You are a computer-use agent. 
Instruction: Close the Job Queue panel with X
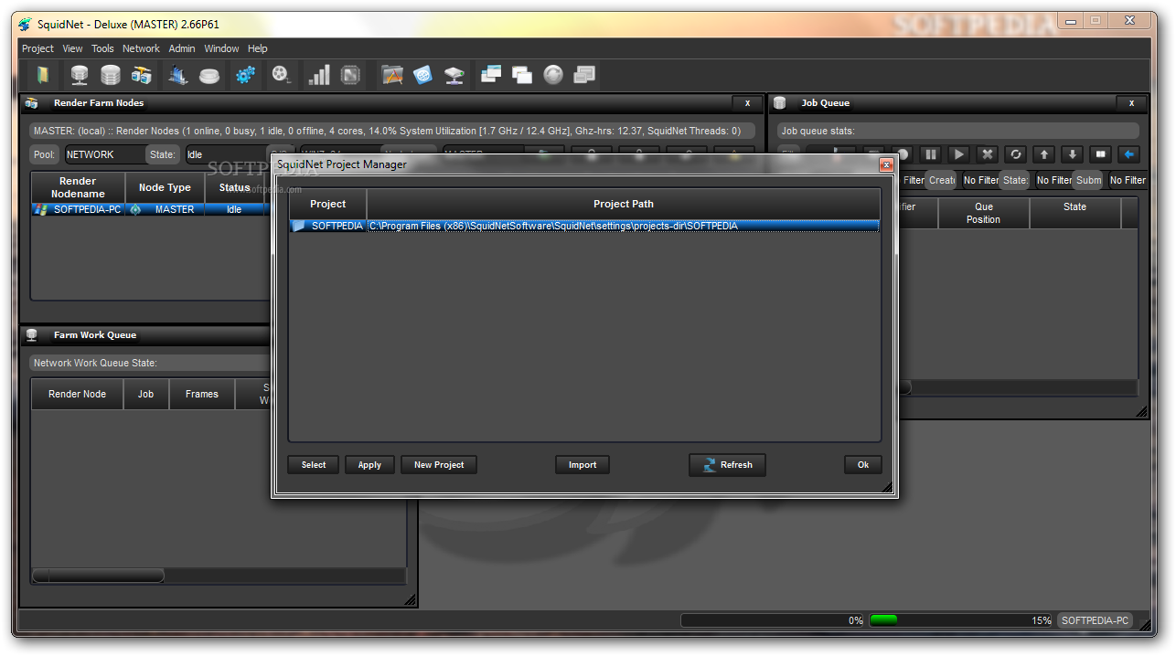point(1131,103)
